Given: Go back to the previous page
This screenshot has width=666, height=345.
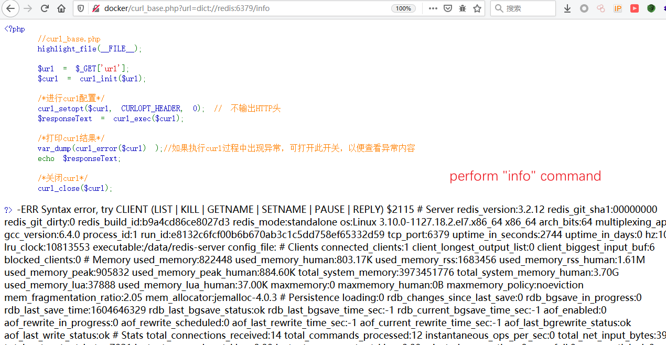Looking at the screenshot, I should (10, 8).
